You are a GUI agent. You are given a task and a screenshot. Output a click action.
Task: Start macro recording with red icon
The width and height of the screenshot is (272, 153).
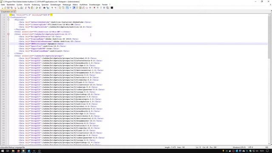(94, 8)
